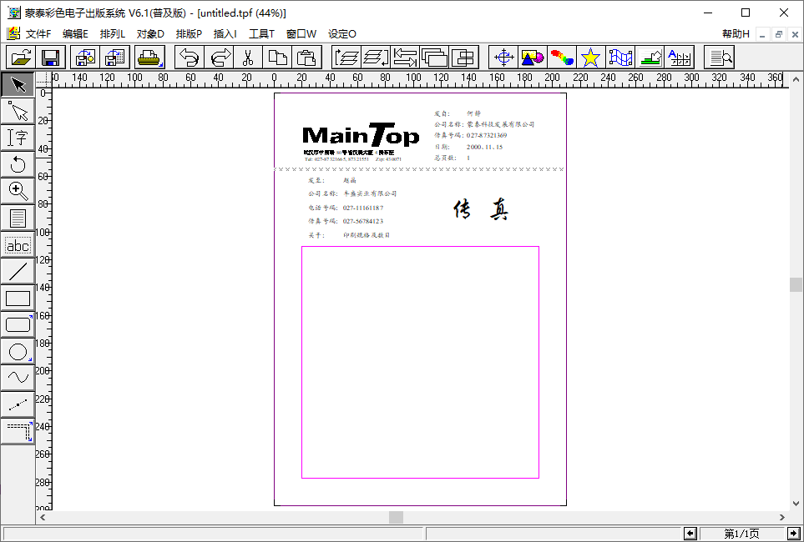Screen dimensions: 804x542
Task: Click the stacked rectangles group icon
Action: point(434,58)
